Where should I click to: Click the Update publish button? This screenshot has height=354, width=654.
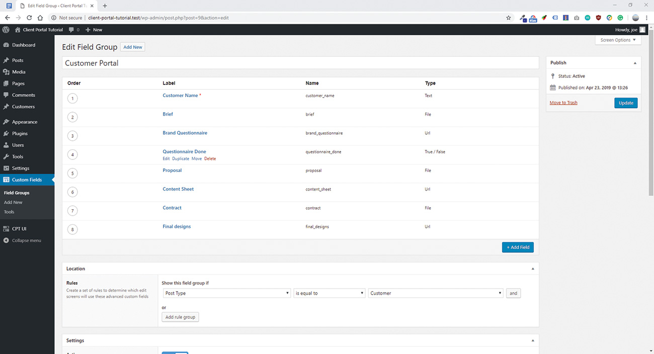click(625, 103)
